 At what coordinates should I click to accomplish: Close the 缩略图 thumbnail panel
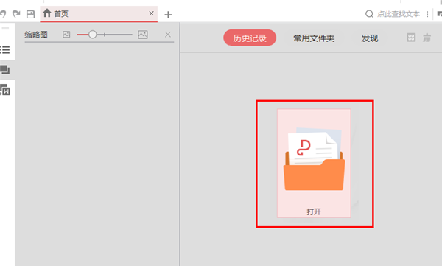click(168, 35)
